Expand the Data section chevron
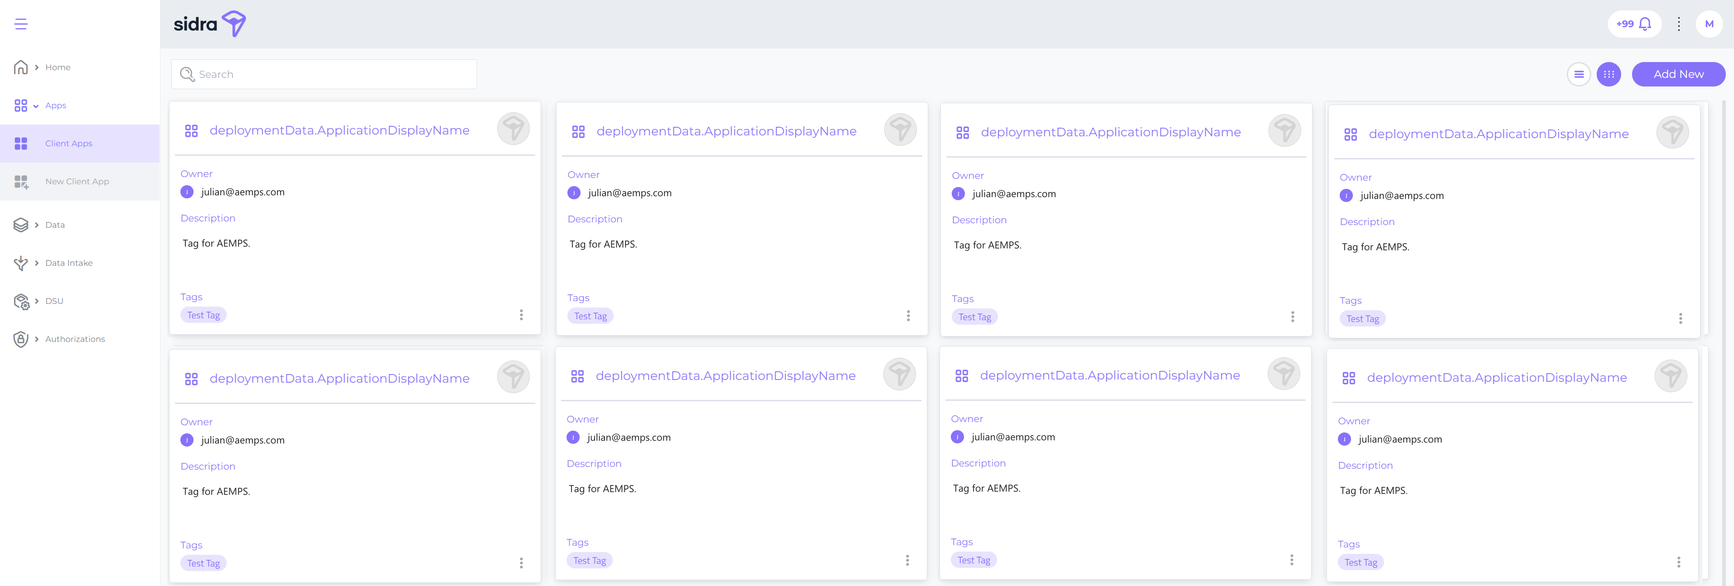This screenshot has width=1734, height=586. [36, 225]
